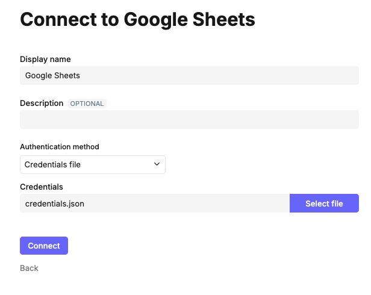Click the 'Google Sheets' text in Display name
Image resolution: width=371 pixels, height=295 pixels.
(52, 76)
